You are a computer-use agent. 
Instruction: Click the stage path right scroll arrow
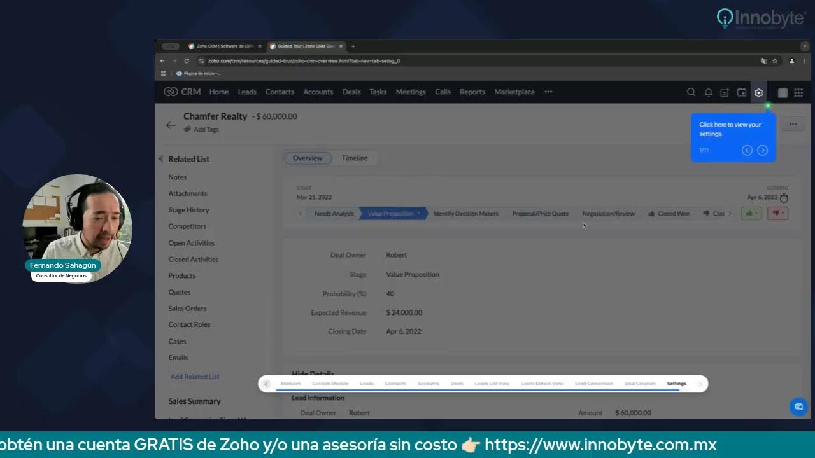coord(730,214)
